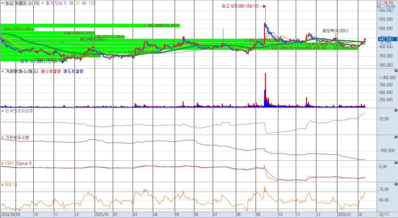
Task: Click the 50.00 RSI axis label
Action: click(x=384, y=200)
